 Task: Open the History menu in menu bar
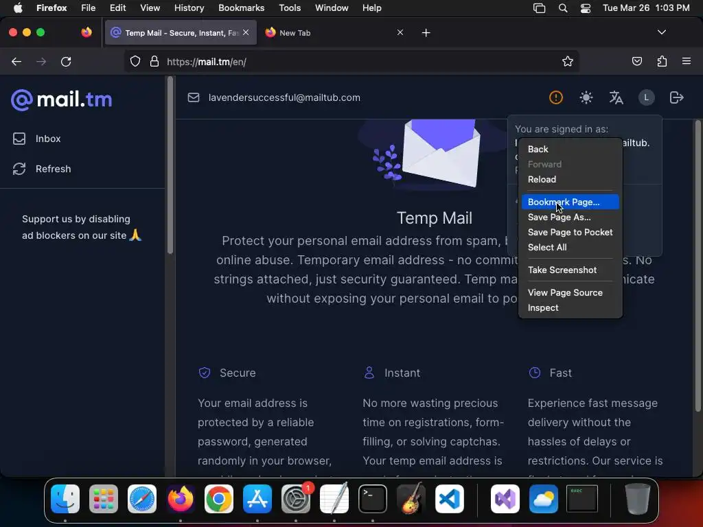(189, 8)
